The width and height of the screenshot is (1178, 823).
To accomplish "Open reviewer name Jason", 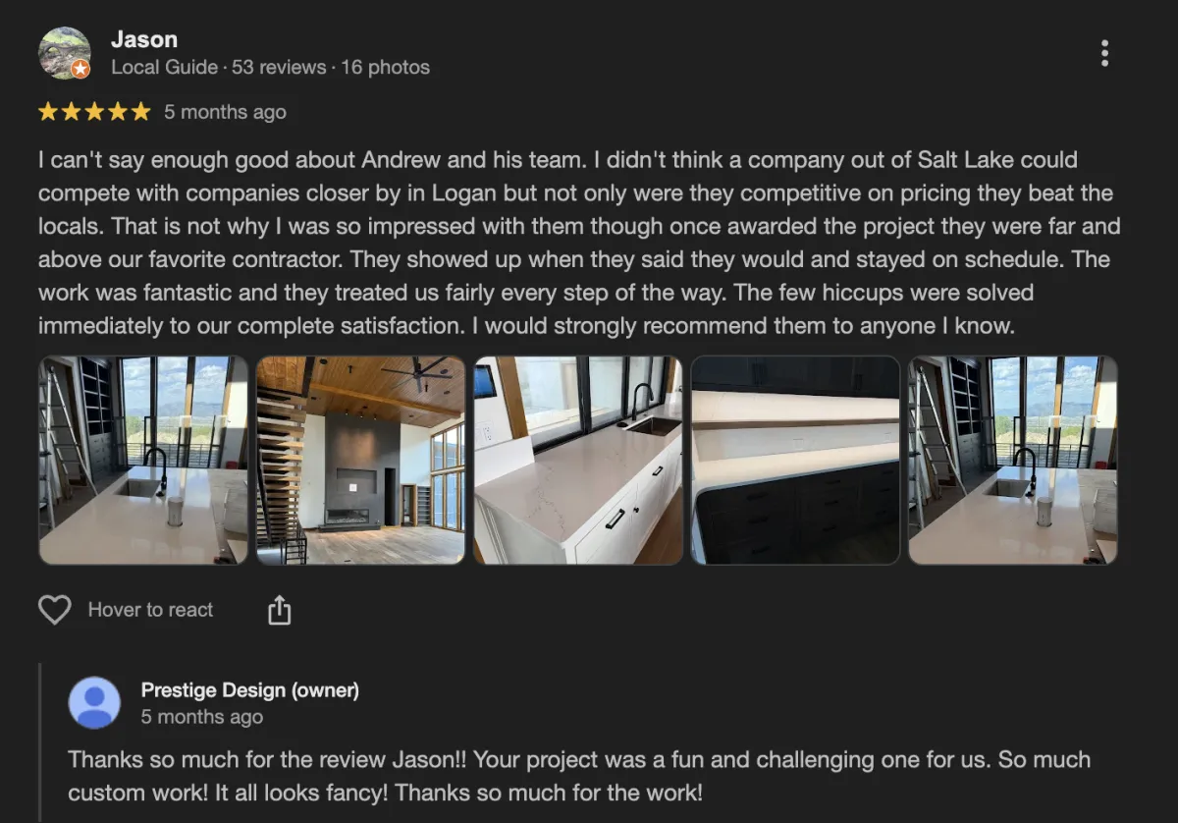I will click(x=144, y=39).
